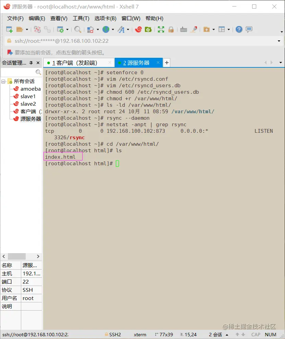The image size is (285, 339).
Task: Expand the pane layout dropdown arrow
Action: point(229,29)
